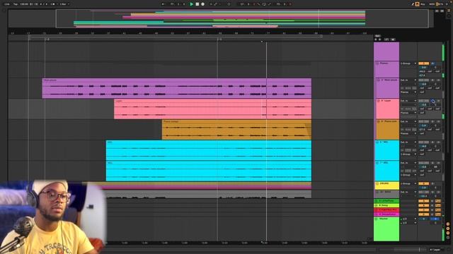Viewport: 453px width, 254px height.
Task: Collapse the orange Piano cont track
Action: click(378, 121)
